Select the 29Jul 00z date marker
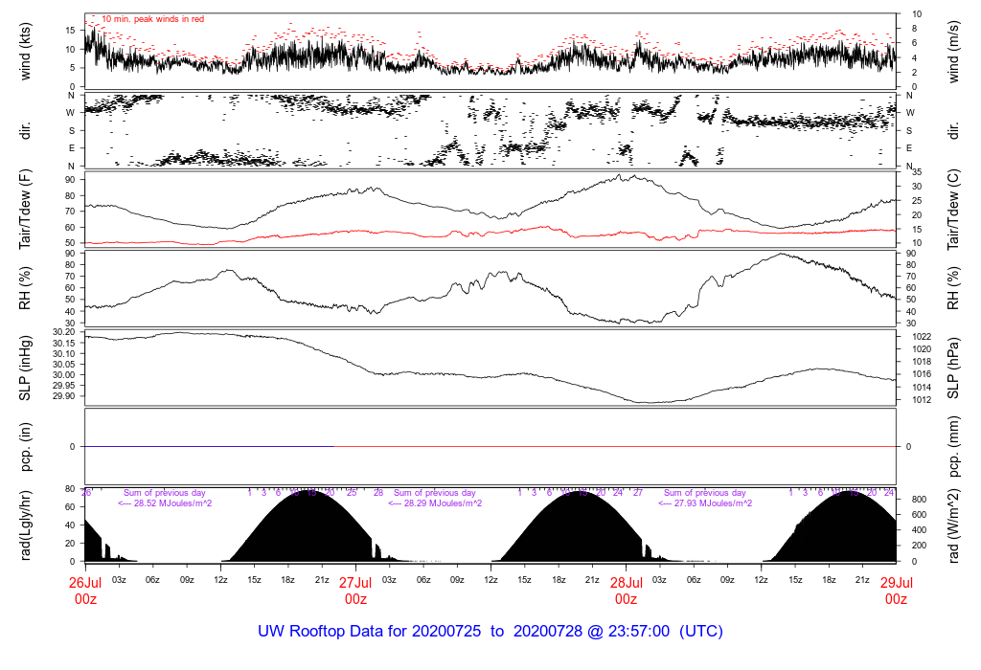 click(896, 590)
